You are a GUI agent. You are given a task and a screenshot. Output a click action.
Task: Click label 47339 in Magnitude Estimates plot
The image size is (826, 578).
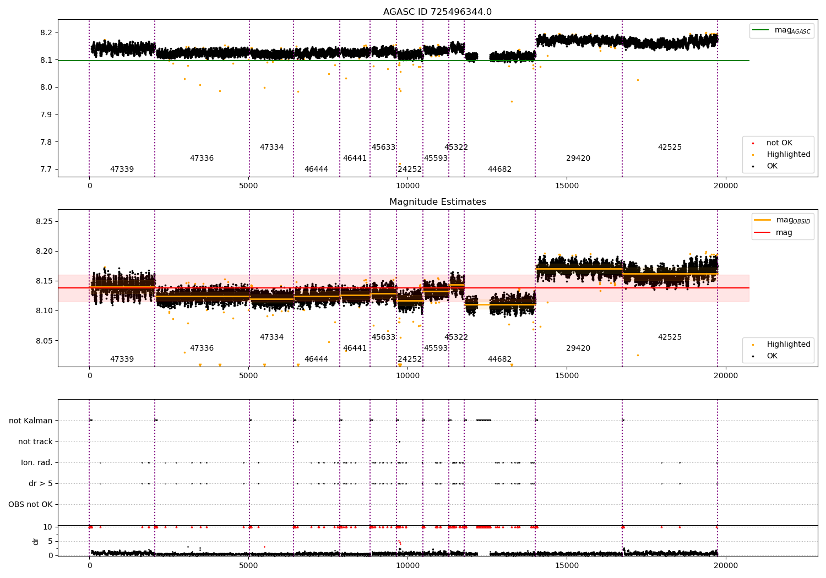click(x=122, y=359)
